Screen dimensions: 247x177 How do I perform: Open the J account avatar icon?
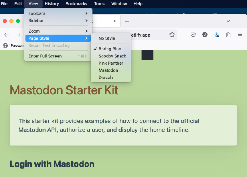205,35
